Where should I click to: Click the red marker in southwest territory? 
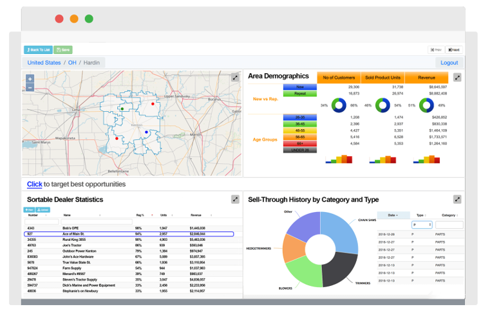(117, 139)
